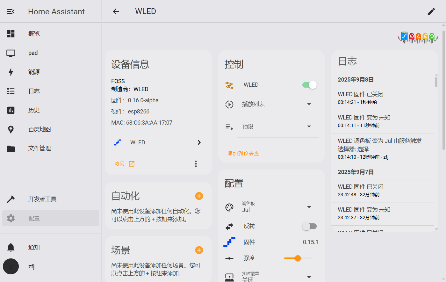Open 开发者工具 from the sidebar
The image size is (446, 282).
coord(42,199)
